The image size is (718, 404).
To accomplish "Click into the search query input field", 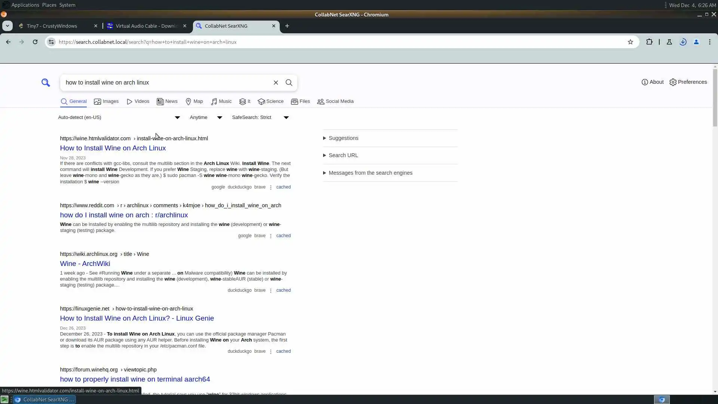I will point(166,83).
